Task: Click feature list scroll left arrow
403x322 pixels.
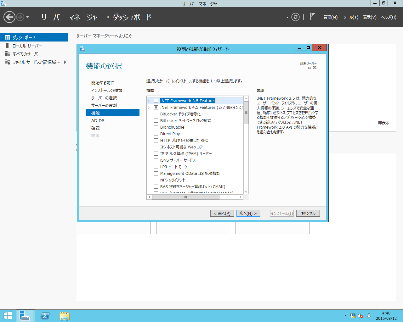Action: (150, 197)
